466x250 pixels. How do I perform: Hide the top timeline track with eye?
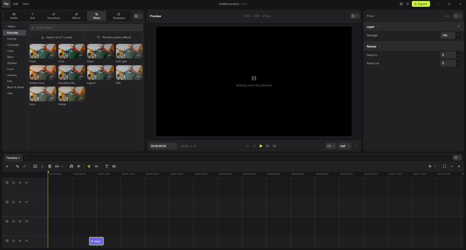point(20,183)
